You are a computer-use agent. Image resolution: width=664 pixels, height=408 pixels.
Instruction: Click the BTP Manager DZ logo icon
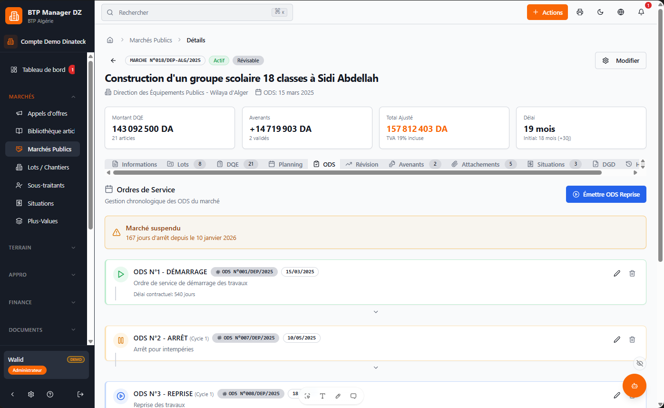(x=14, y=16)
